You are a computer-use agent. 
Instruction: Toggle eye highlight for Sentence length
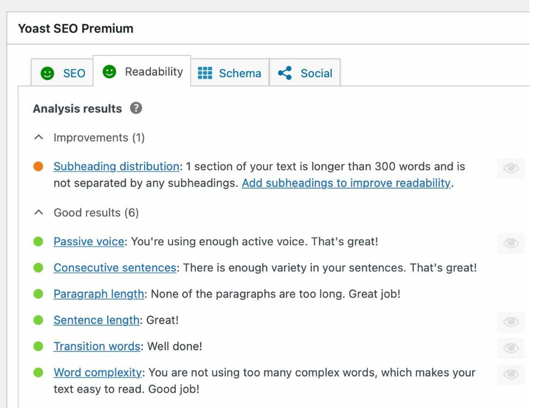tap(511, 322)
